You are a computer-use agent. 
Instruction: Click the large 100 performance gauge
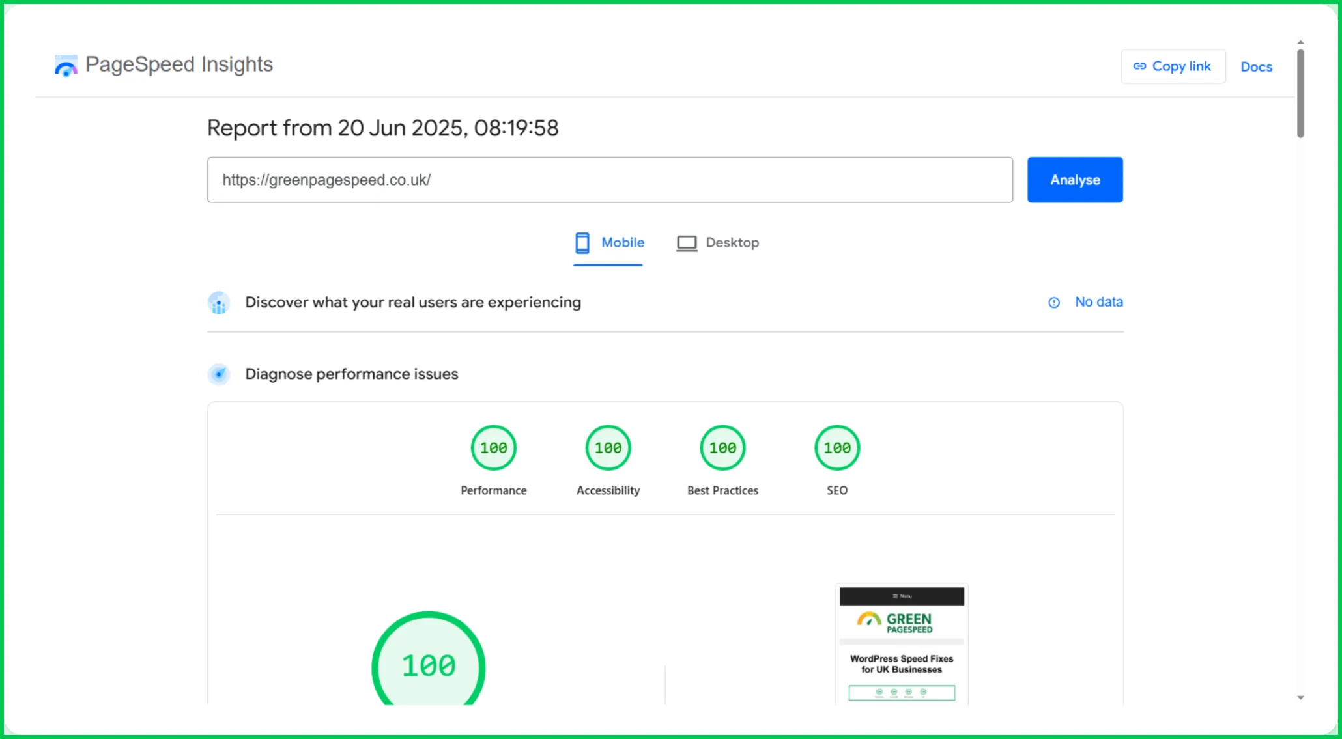tap(429, 664)
